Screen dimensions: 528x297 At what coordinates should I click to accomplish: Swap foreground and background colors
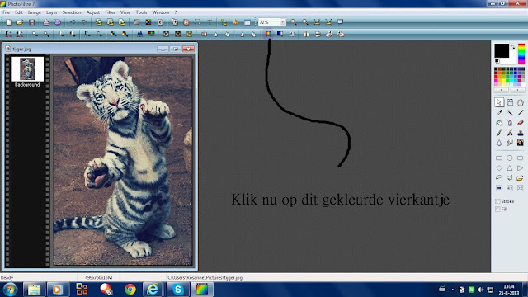[x=512, y=46]
